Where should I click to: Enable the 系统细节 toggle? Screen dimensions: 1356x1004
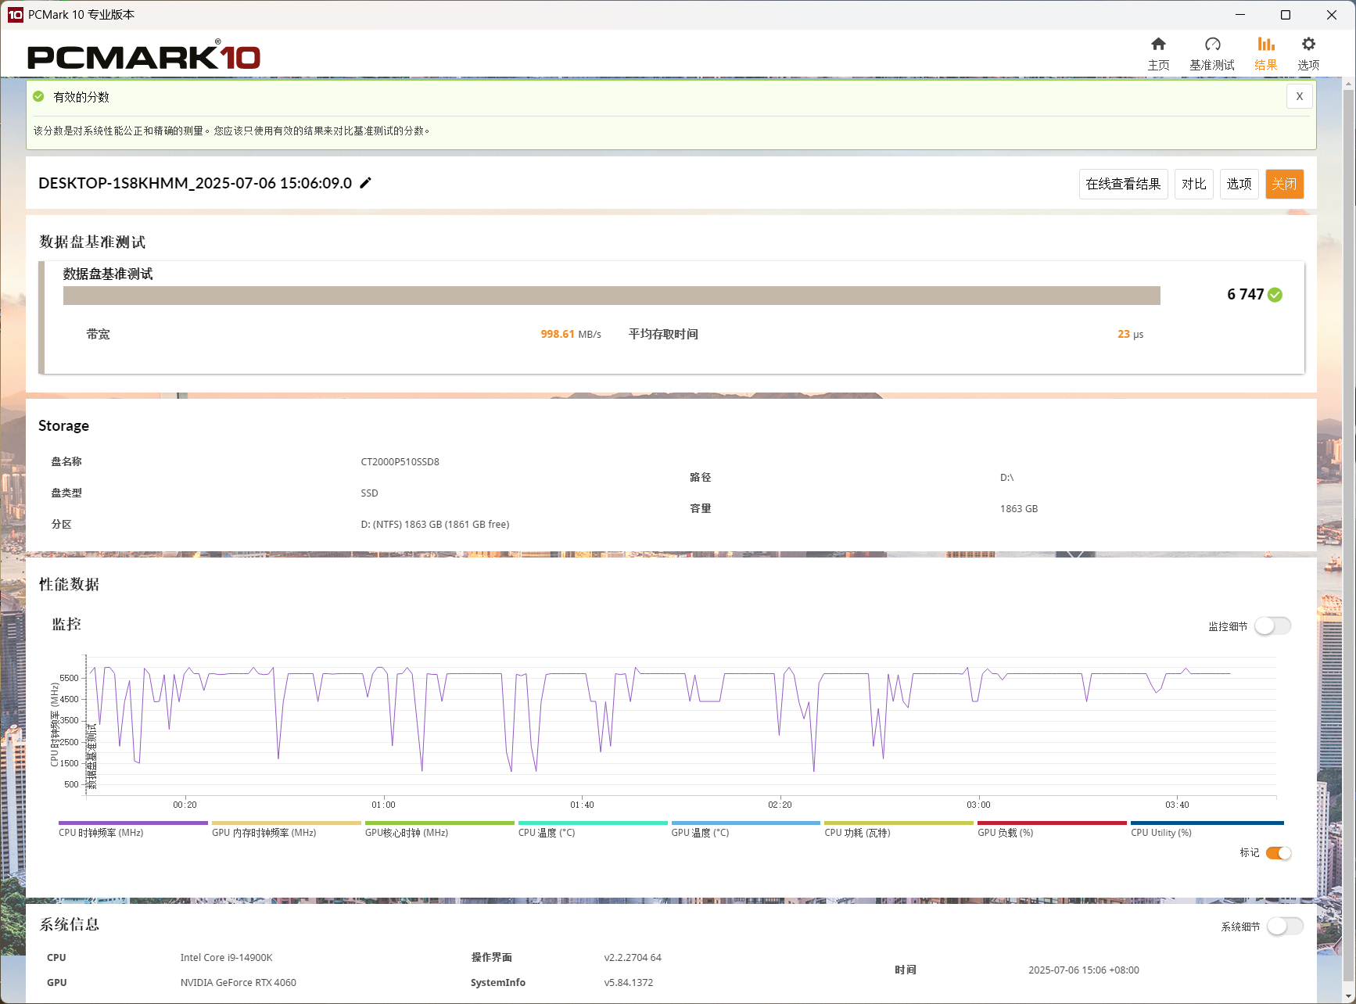point(1285,927)
